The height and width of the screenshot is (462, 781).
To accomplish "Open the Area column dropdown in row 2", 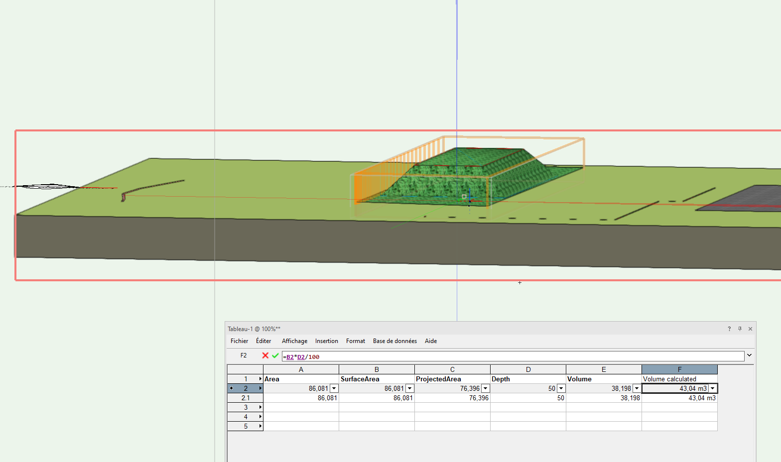I will 334,389.
